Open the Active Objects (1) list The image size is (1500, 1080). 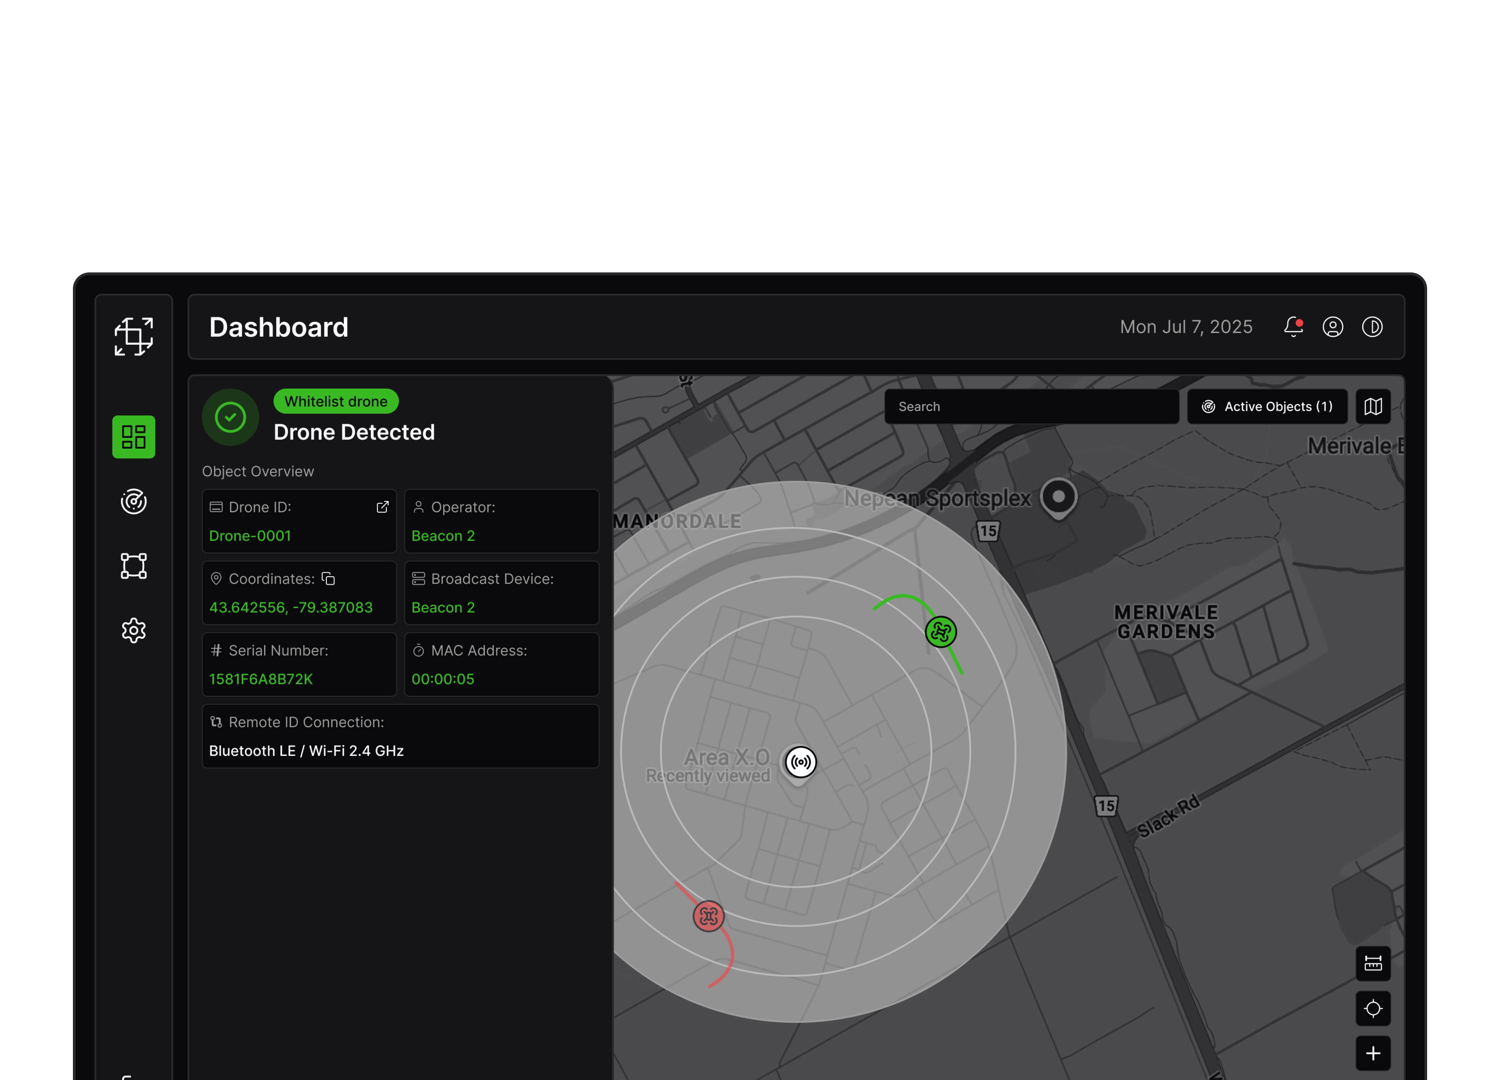point(1267,407)
